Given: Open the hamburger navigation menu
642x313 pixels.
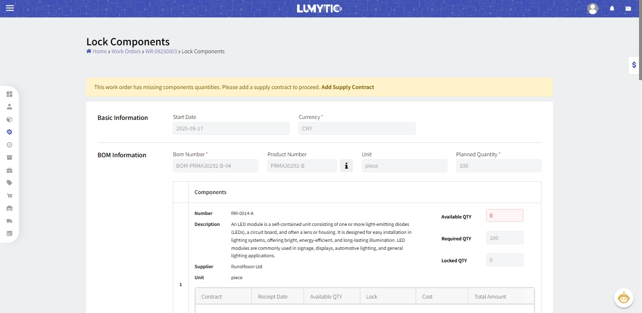Looking at the screenshot, I should 9,7.
